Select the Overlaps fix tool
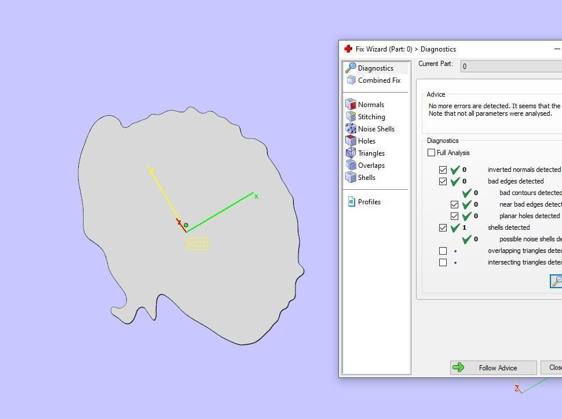 coord(365,166)
